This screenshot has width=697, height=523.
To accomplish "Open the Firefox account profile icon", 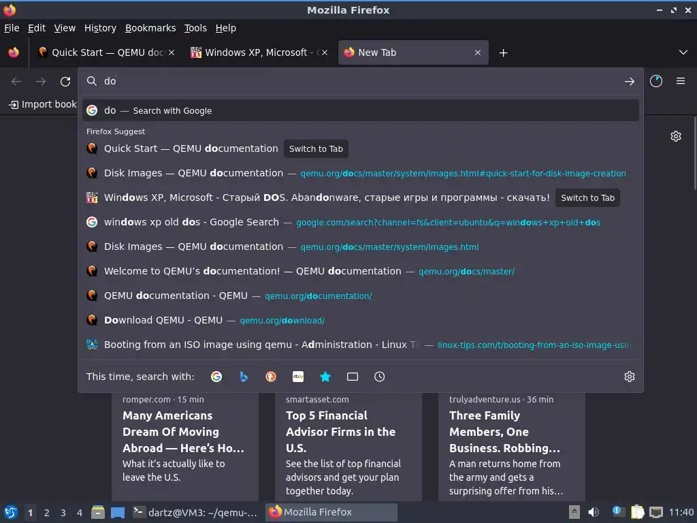I will [x=655, y=81].
